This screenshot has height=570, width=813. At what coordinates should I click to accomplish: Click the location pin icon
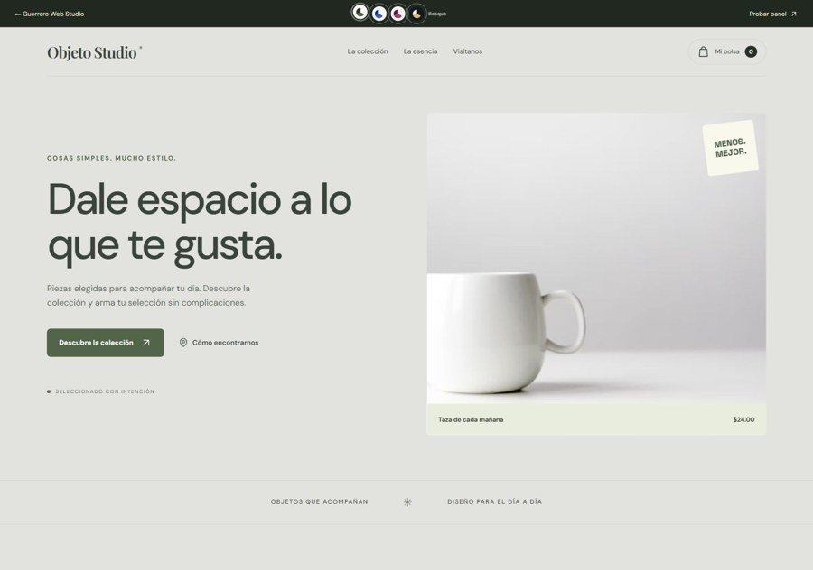[x=183, y=343]
